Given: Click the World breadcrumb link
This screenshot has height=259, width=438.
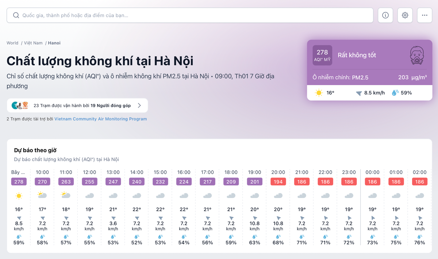Looking at the screenshot, I should (x=12, y=43).
